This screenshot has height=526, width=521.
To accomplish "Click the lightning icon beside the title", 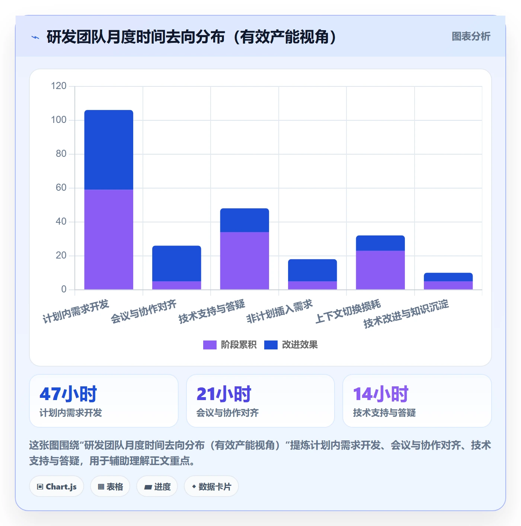I will [35, 37].
